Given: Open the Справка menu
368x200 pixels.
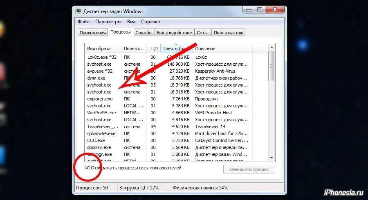Looking at the screenshot, I should coord(150,22).
